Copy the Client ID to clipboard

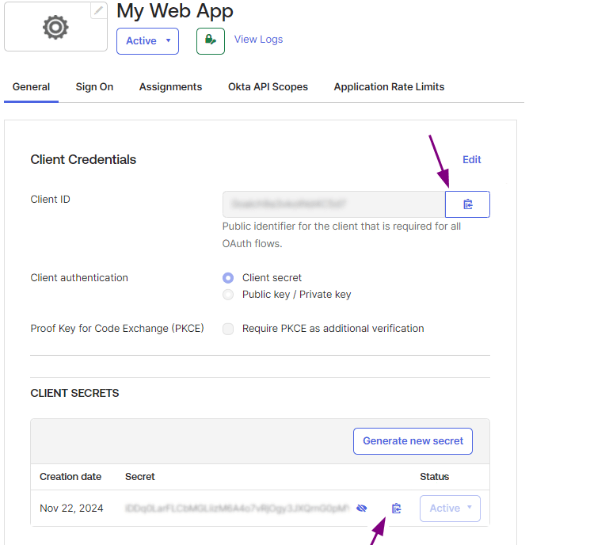coord(467,204)
